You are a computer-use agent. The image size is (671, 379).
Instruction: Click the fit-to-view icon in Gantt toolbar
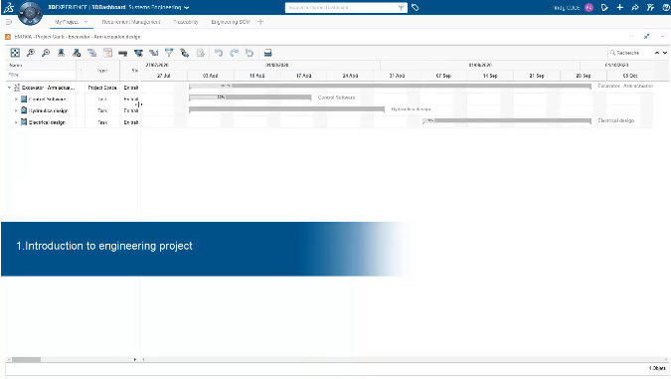(x=15, y=53)
